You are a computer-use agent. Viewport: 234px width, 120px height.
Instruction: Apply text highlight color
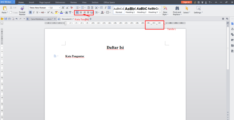point(56,12)
